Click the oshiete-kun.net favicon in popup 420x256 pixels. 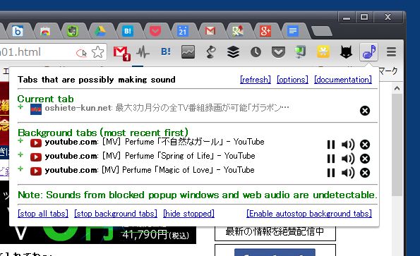pyautogui.click(x=36, y=109)
